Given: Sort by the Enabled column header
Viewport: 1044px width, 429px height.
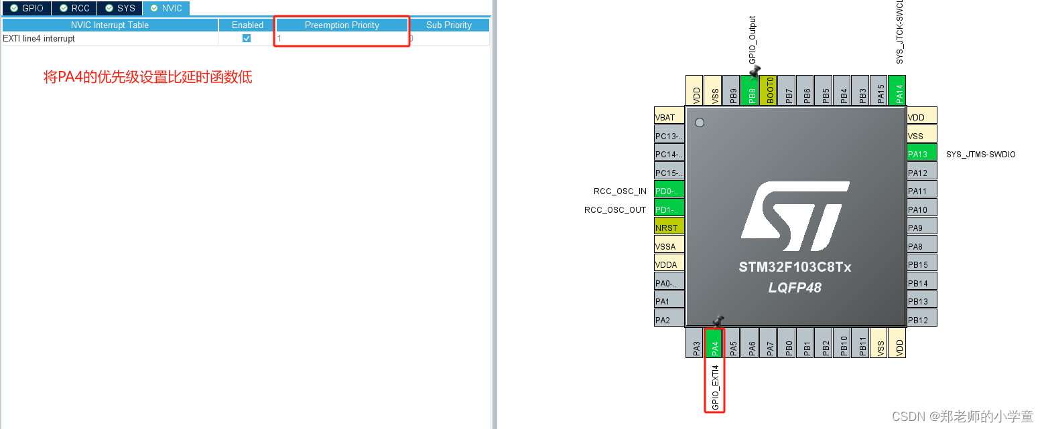Looking at the screenshot, I should click(x=247, y=25).
